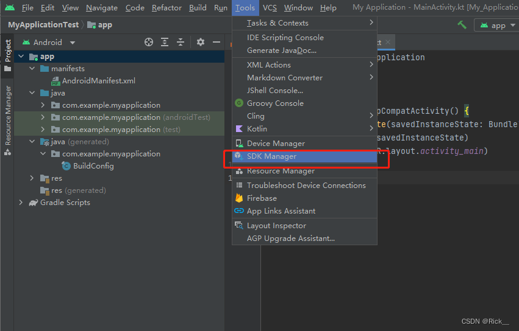Click the green hammer Make Project icon
Viewport: 519px width, 331px height.
(x=462, y=25)
